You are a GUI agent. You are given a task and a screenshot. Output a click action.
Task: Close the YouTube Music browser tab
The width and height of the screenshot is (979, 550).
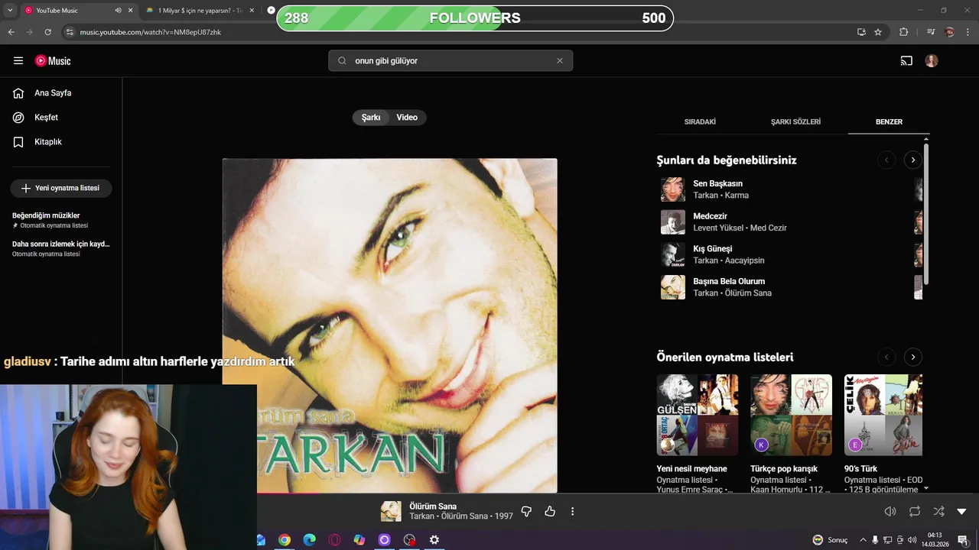point(130,11)
